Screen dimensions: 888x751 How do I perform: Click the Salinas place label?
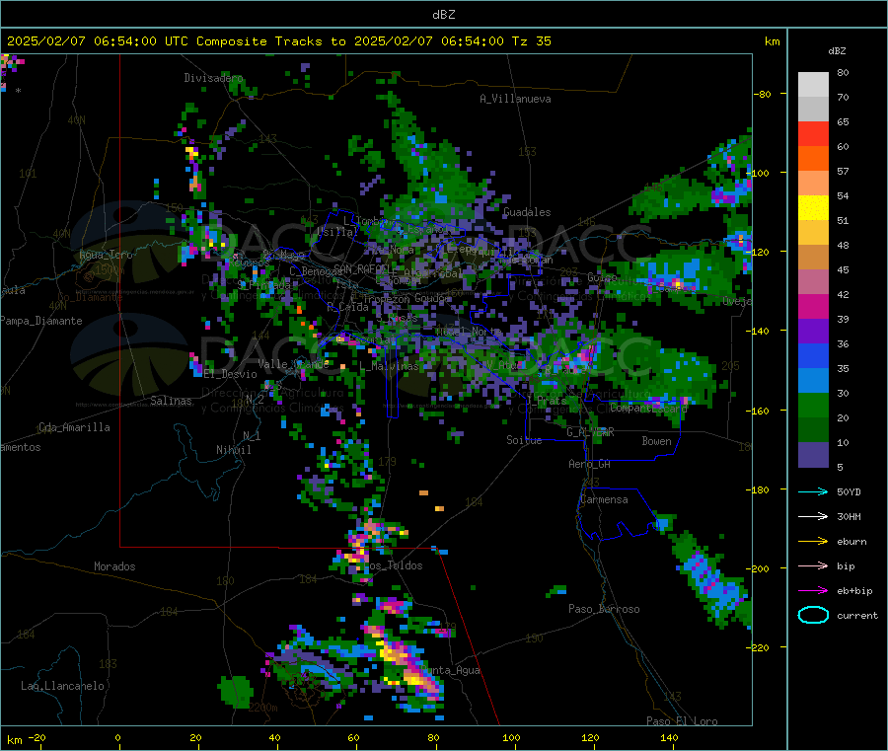(x=171, y=401)
